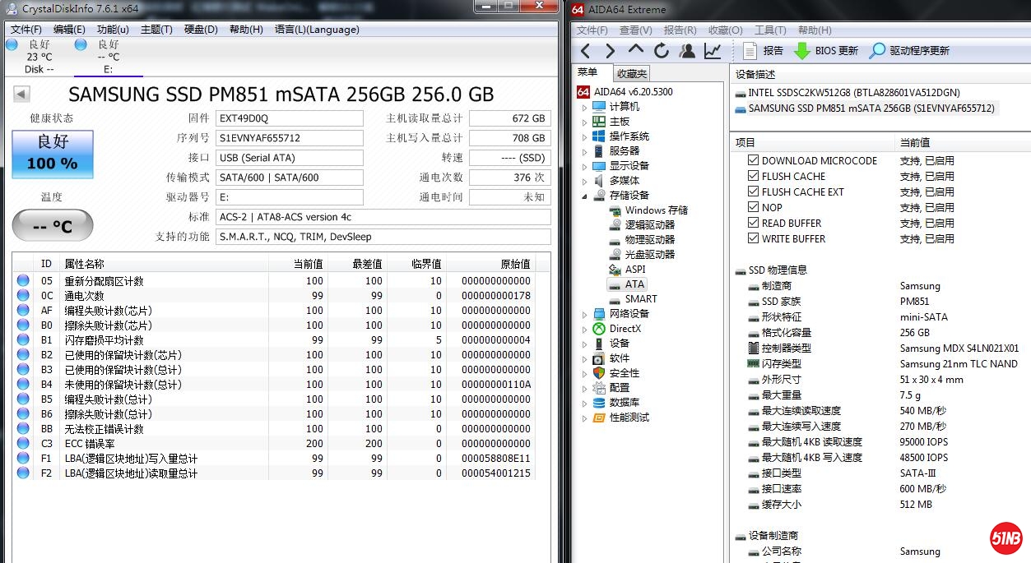Click the 固件 field EXT49D0Q
Viewport: 1031px width, 563px height.
pyautogui.click(x=289, y=118)
